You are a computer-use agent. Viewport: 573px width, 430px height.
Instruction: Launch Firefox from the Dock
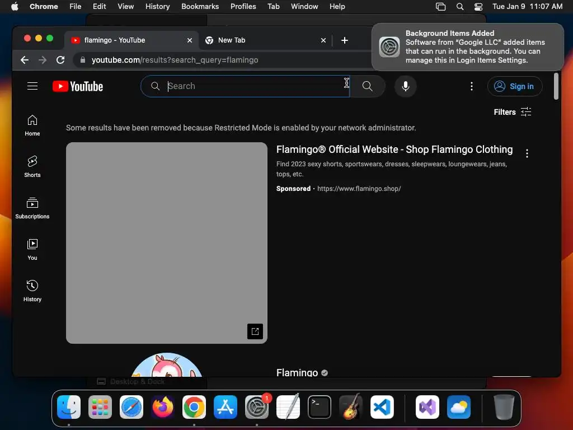(163, 407)
